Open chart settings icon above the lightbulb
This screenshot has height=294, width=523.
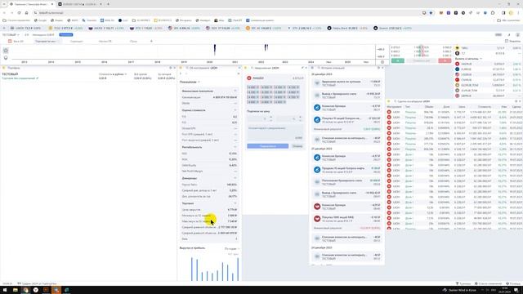(6, 51)
